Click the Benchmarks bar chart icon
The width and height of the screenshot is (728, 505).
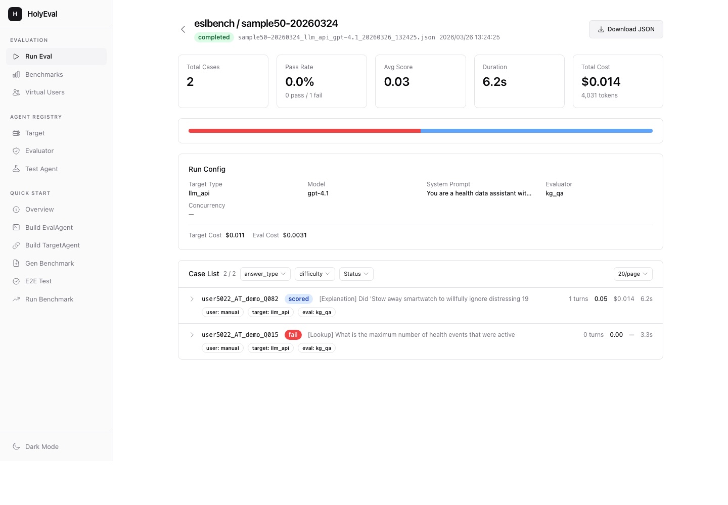pos(16,75)
